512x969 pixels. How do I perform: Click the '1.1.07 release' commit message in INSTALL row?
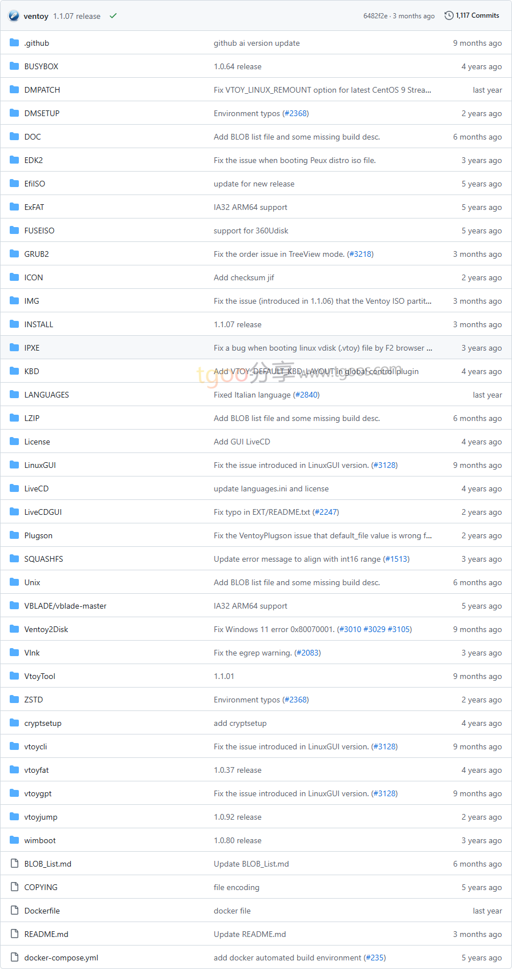238,324
